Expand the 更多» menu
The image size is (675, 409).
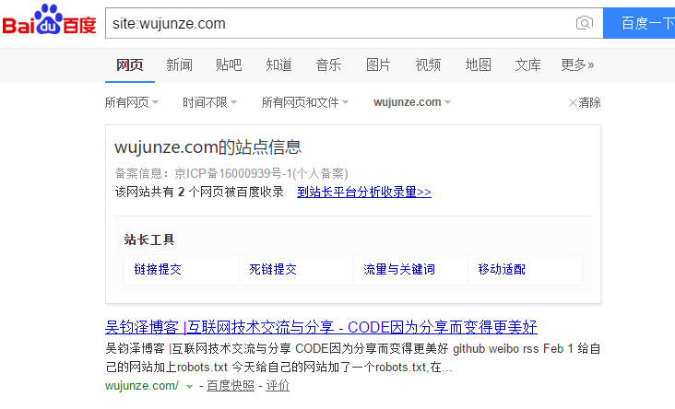(x=577, y=64)
